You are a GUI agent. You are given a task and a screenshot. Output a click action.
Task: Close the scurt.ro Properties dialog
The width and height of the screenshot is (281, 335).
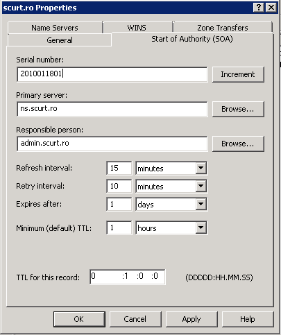coord(271,8)
